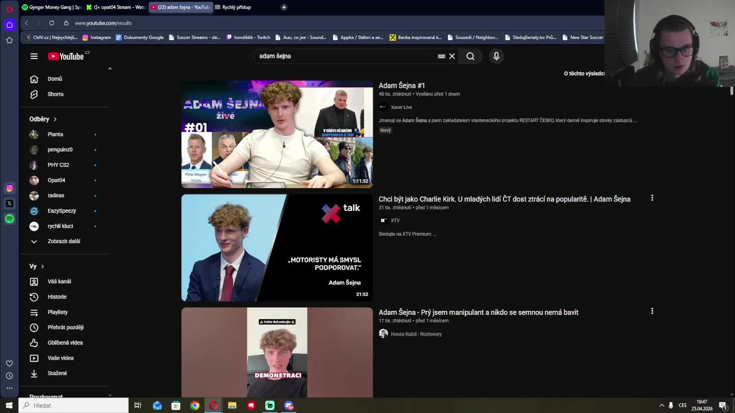Screen dimensions: 735x413
Task: Expand the Odběry section chevron
Action: tap(55, 119)
